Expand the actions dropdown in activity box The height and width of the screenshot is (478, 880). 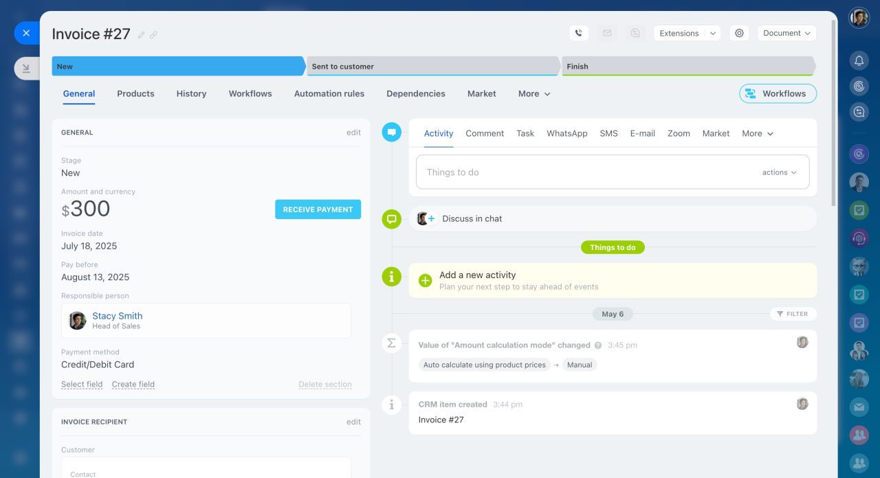coord(779,172)
